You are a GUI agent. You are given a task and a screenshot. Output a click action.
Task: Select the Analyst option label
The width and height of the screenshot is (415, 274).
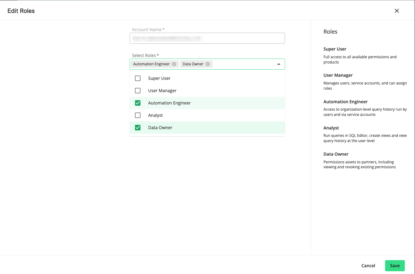pyautogui.click(x=156, y=115)
